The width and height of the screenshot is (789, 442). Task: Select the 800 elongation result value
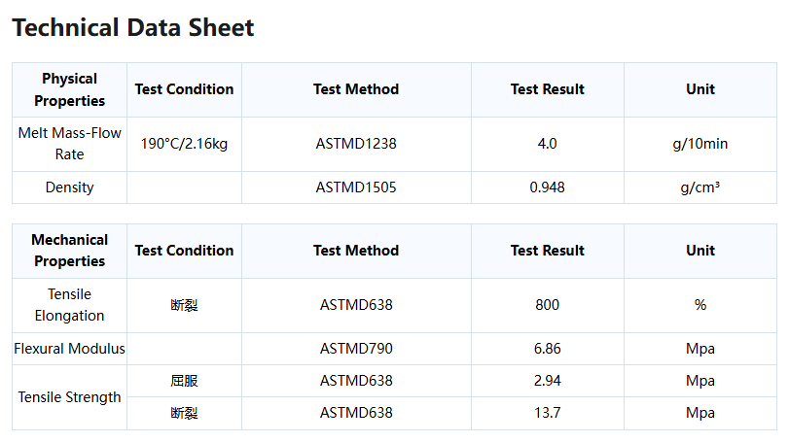tap(548, 305)
